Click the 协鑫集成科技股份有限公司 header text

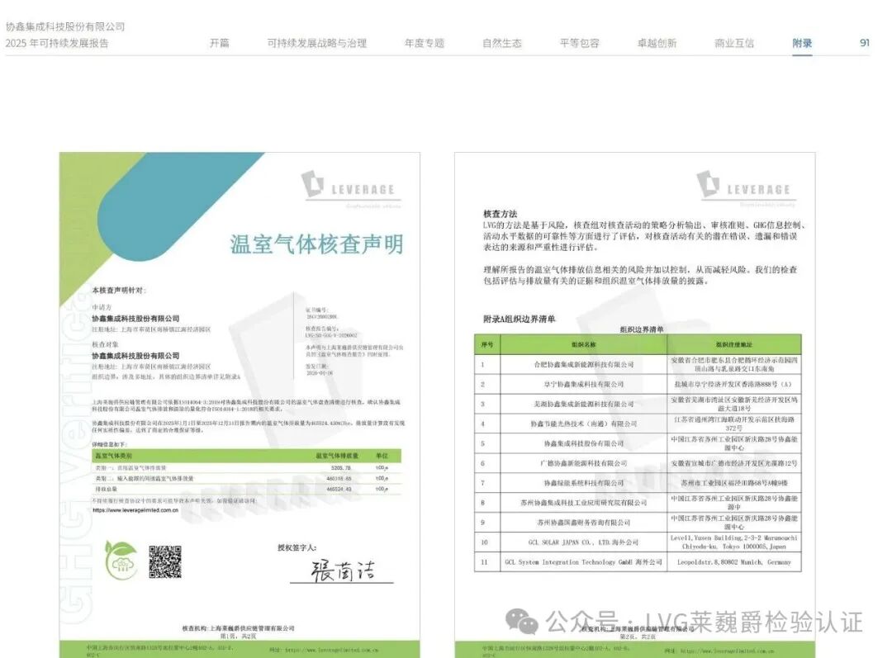[x=65, y=26]
